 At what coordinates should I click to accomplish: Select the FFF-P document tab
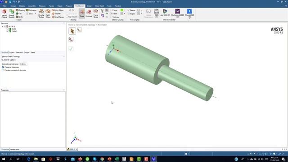tap(72, 149)
